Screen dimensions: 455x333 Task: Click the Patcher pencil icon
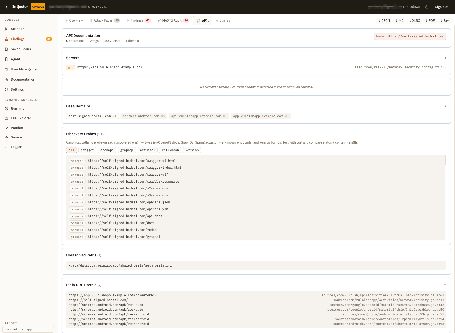pos(6,128)
